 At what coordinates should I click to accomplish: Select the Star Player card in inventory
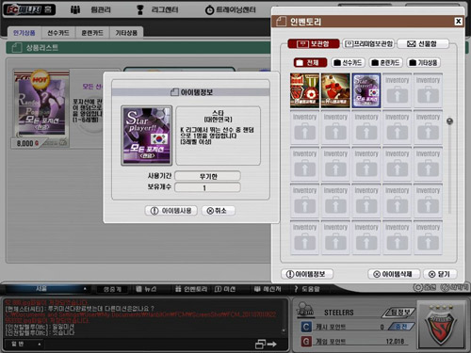366,90
